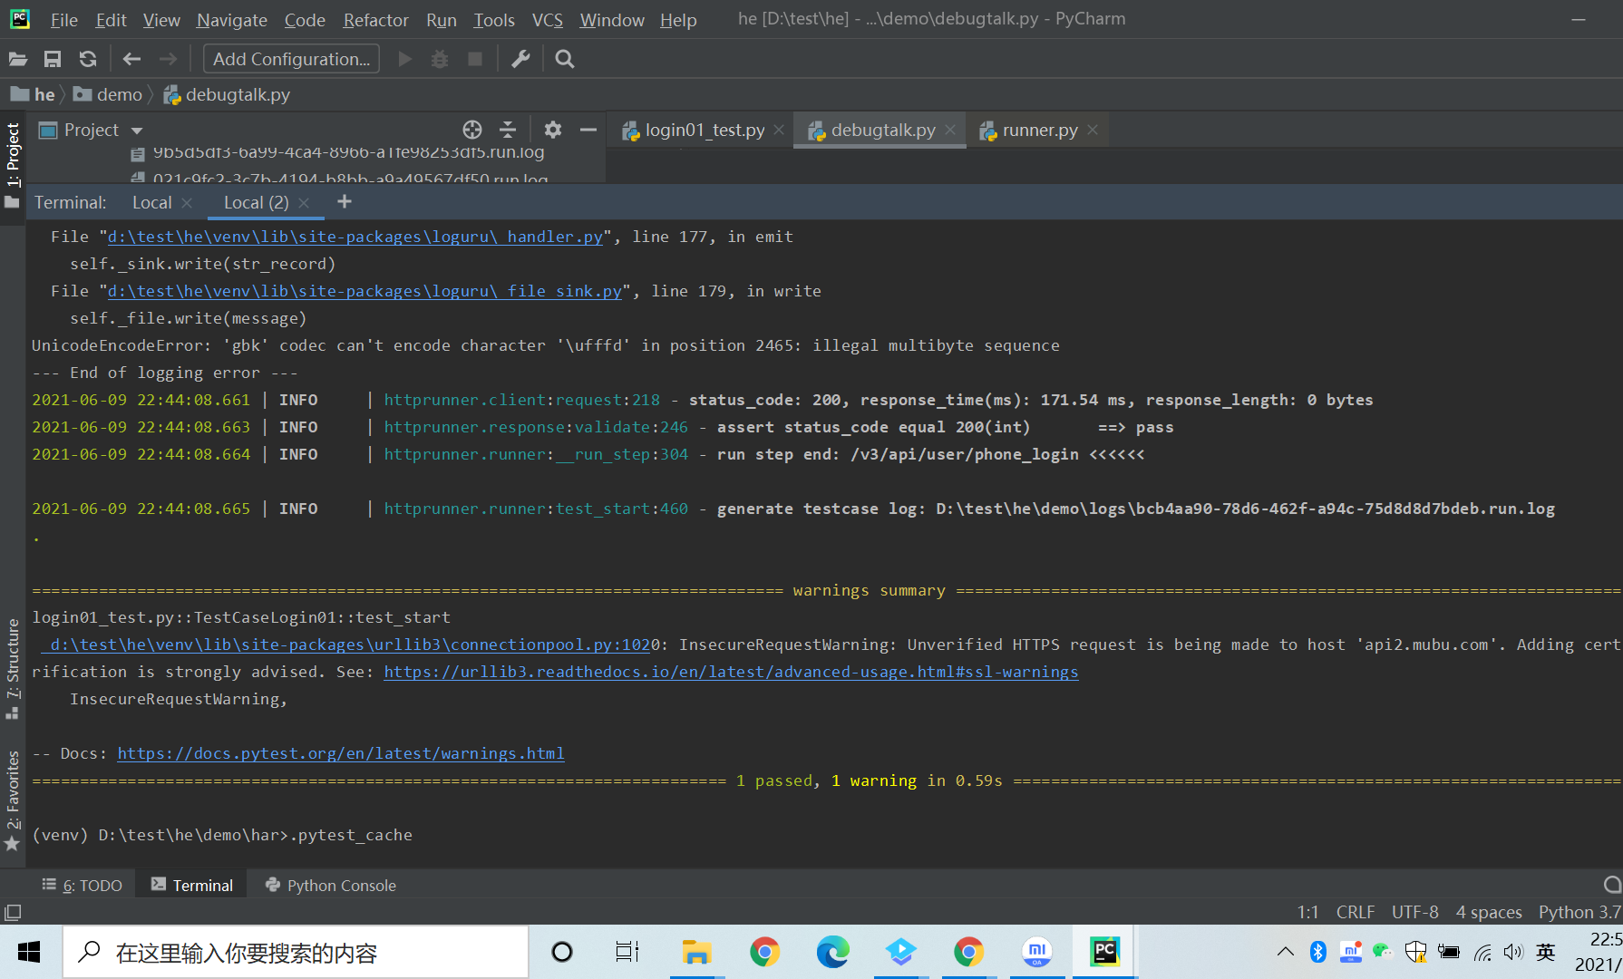Screen dimensions: 1623x979
Task: Add a new terminal session with plus
Action: click(x=345, y=202)
